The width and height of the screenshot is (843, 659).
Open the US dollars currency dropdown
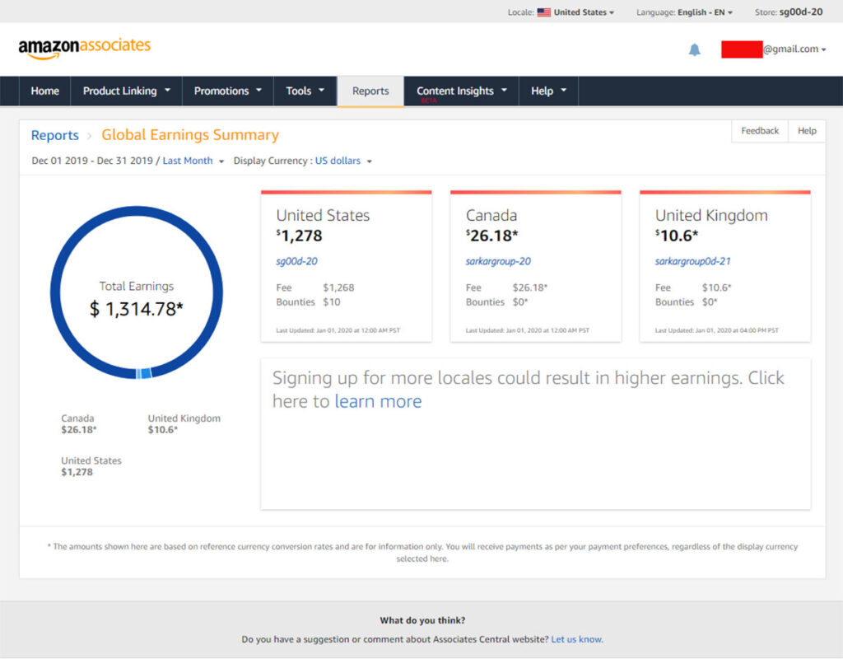pyautogui.click(x=343, y=161)
